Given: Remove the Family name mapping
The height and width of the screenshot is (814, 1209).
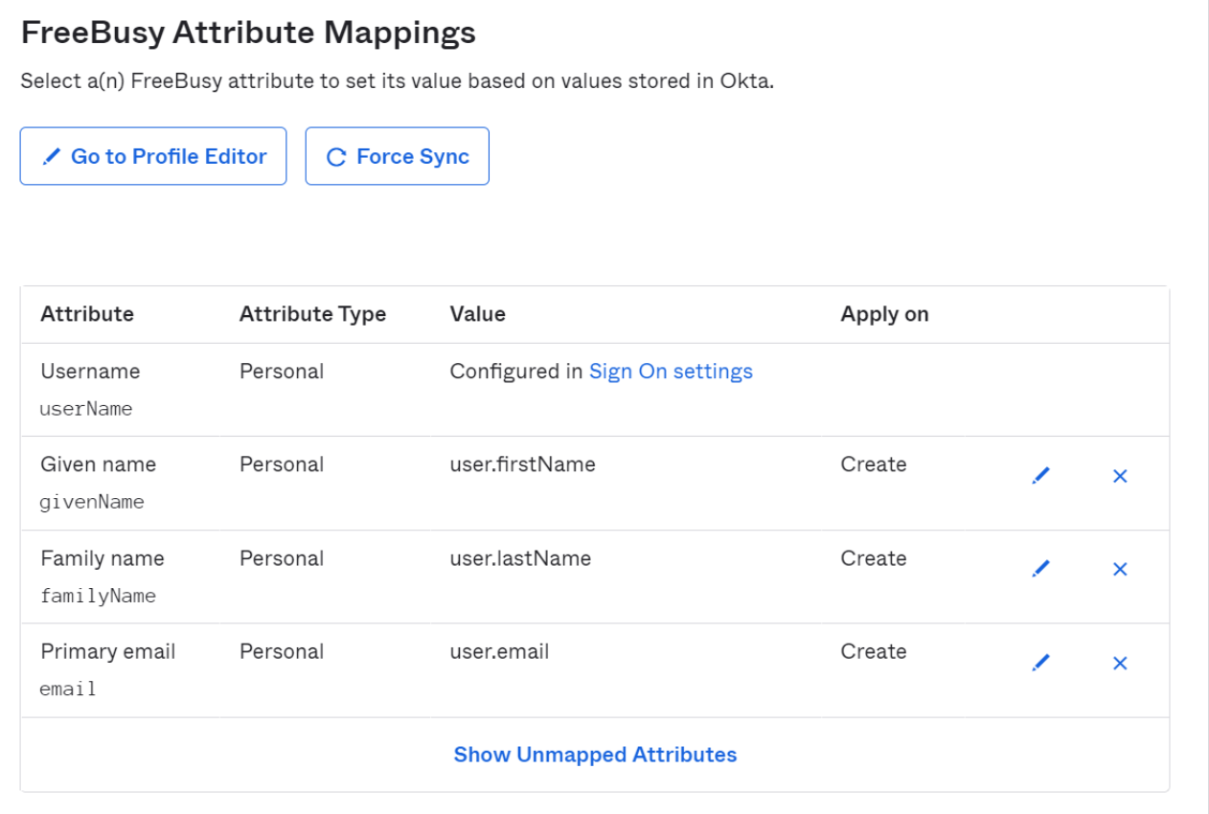Looking at the screenshot, I should tap(1120, 569).
